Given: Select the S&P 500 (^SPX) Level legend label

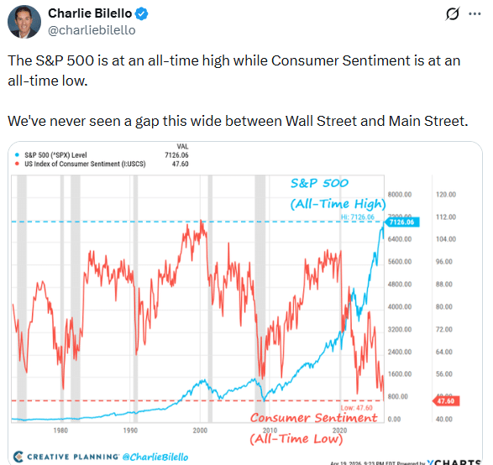Looking at the screenshot, I should (x=55, y=155).
